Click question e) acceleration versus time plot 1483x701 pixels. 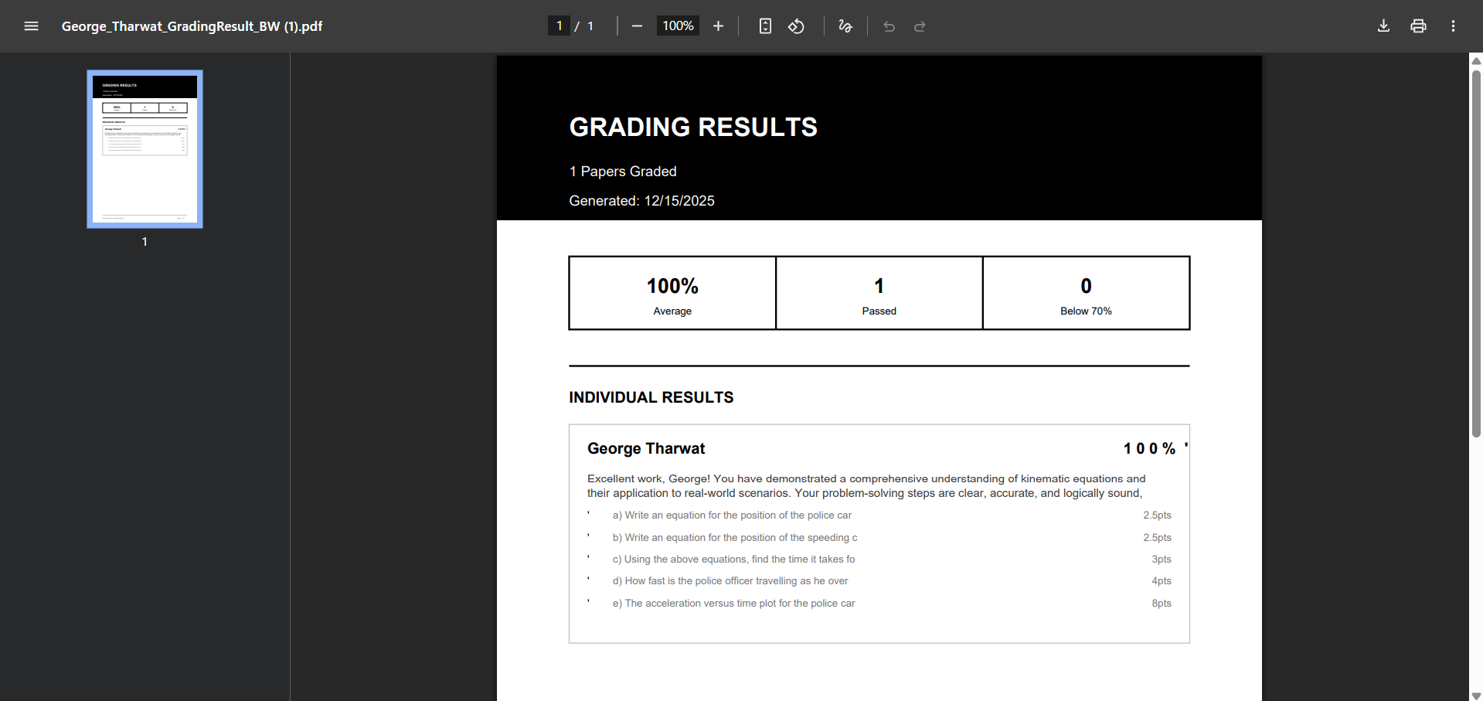pos(733,604)
